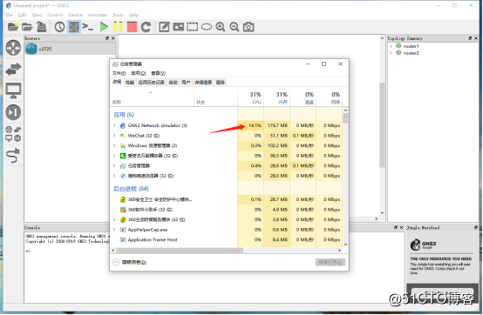Click the Task Manager horizontal scrollbar thumb
The width and height of the screenshot is (483, 315).
180,251
